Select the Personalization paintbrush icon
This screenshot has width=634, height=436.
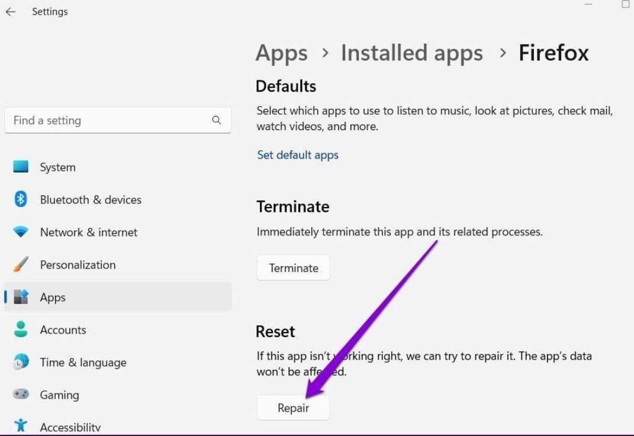[x=21, y=264]
